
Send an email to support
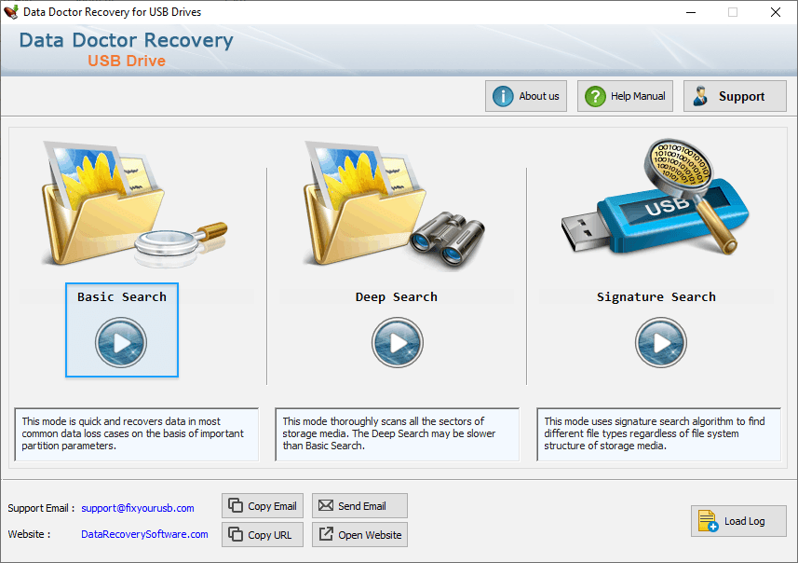tap(359, 506)
